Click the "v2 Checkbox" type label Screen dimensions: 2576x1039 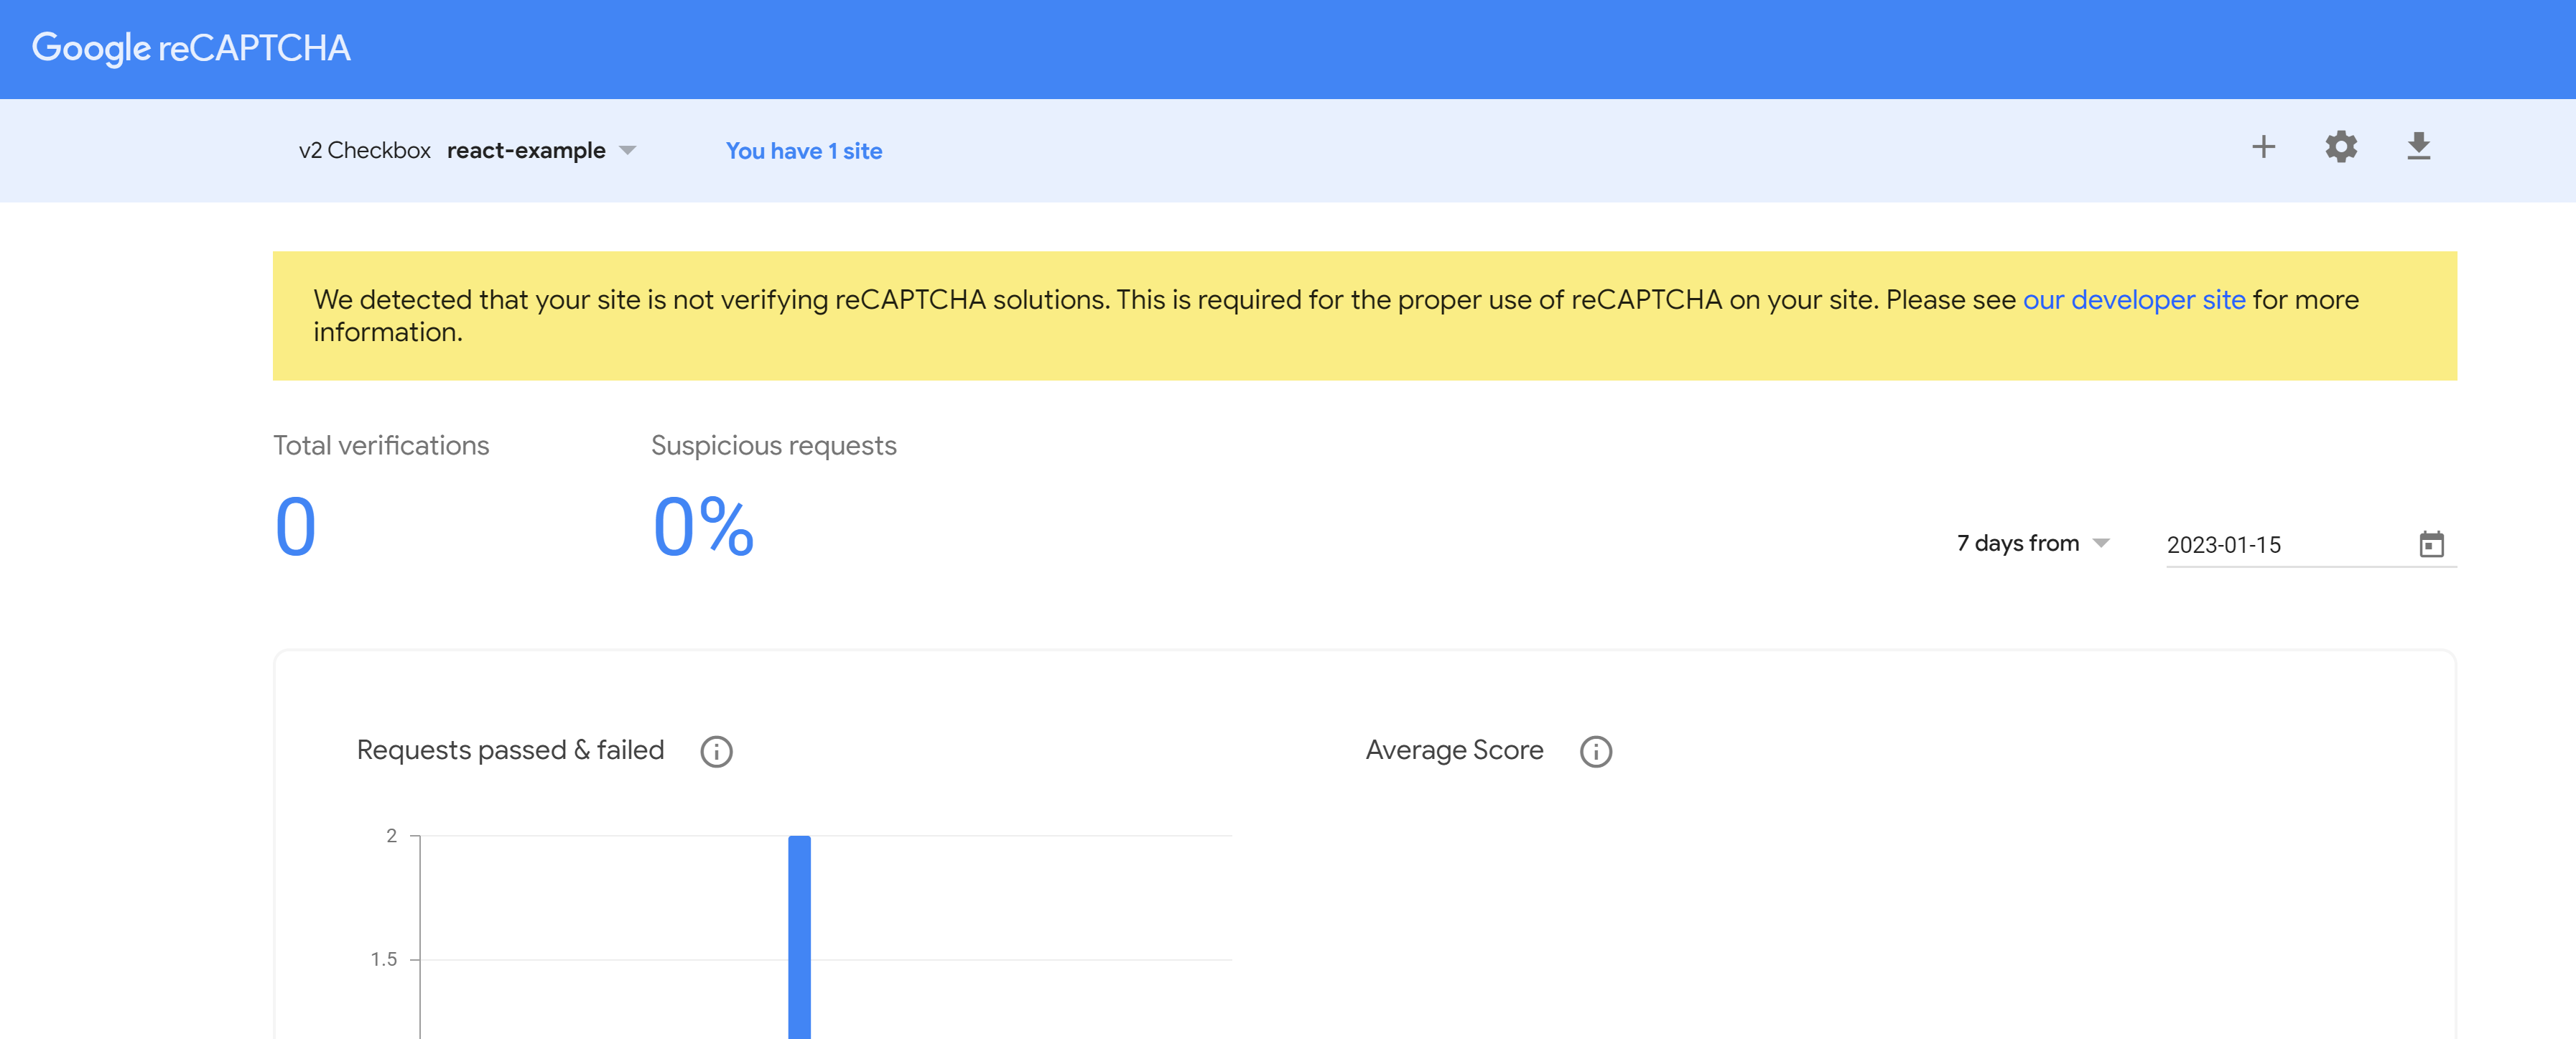tap(364, 151)
